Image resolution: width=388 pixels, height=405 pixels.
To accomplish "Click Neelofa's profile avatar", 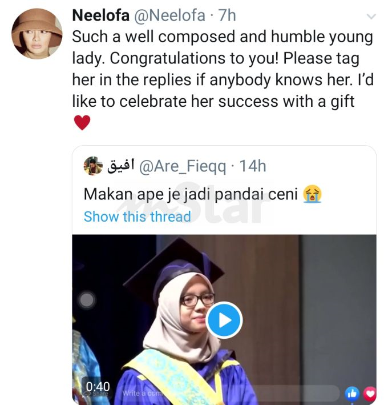I will (x=37, y=33).
